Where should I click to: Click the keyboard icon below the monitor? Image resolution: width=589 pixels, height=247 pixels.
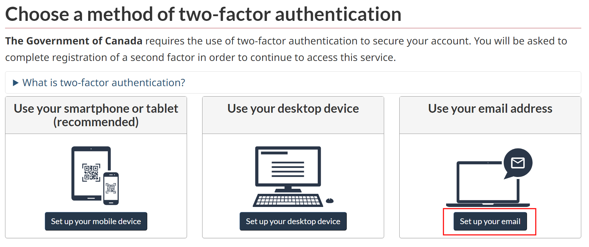[288, 200]
